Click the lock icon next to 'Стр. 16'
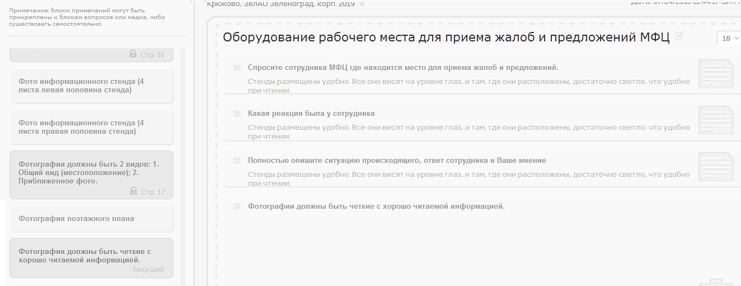The width and height of the screenshot is (741, 286). point(133,54)
